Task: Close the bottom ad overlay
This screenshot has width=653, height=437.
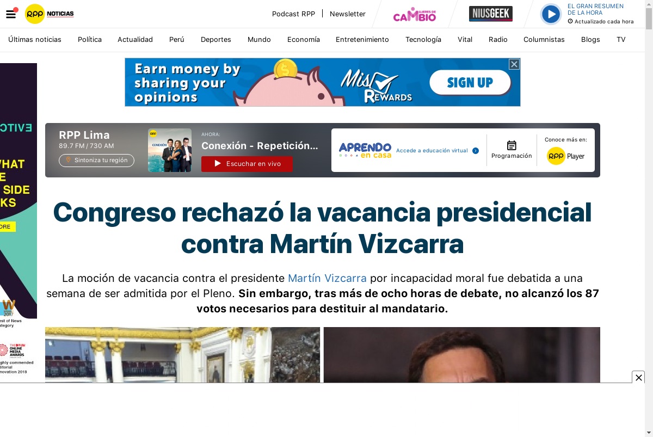Action: coord(639,377)
